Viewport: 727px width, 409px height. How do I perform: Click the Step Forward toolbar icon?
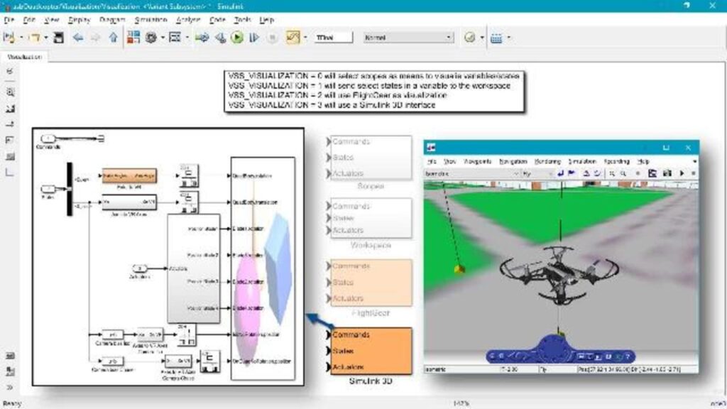click(x=254, y=38)
